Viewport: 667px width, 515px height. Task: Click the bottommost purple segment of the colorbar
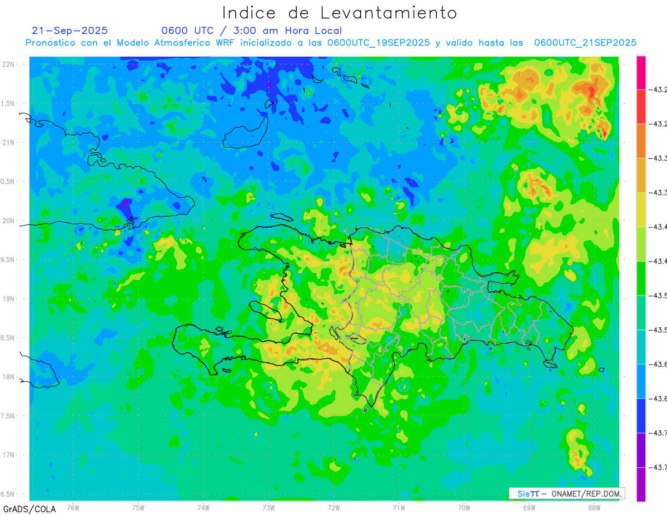(x=641, y=484)
